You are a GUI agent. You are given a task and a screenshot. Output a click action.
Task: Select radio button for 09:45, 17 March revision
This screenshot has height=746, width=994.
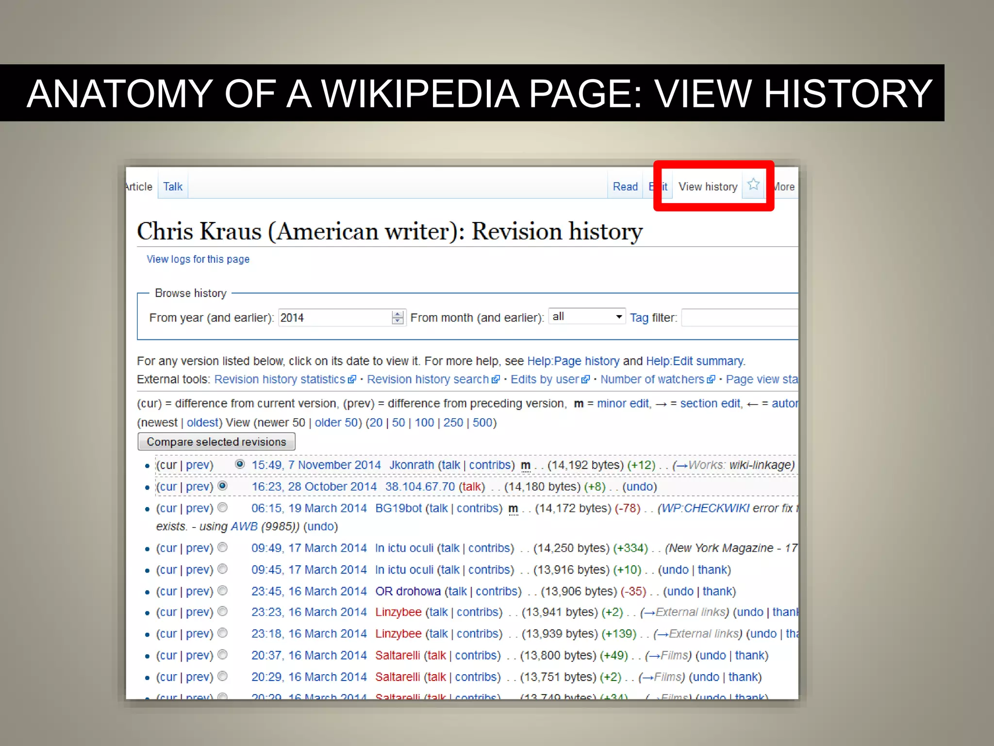click(223, 569)
